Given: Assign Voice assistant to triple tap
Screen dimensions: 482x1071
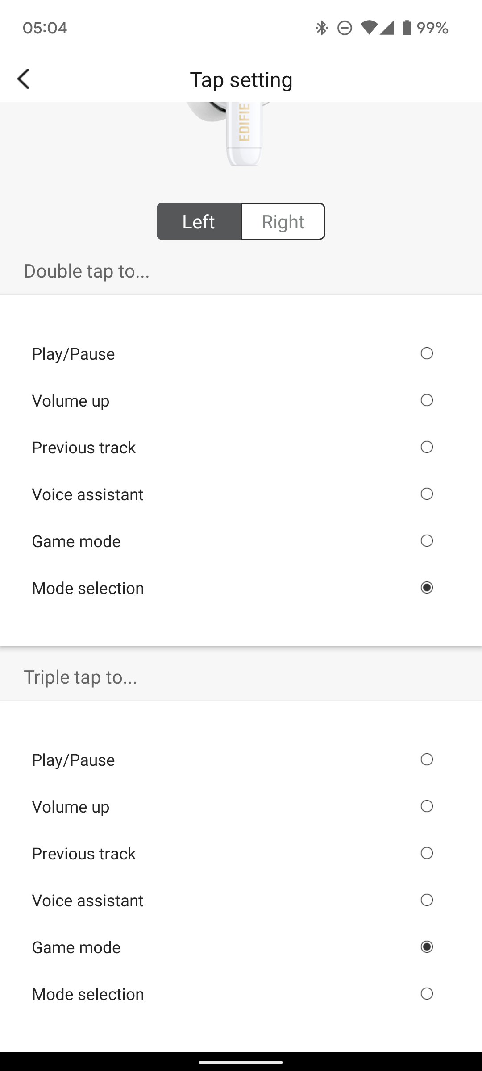Looking at the screenshot, I should pyautogui.click(x=427, y=900).
